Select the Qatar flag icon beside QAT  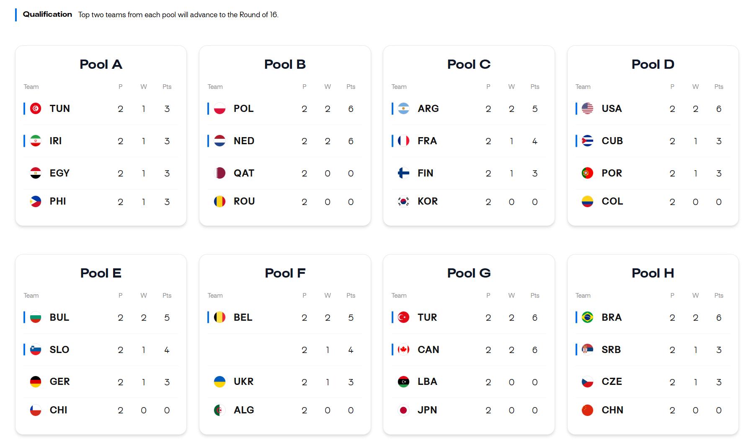click(219, 173)
